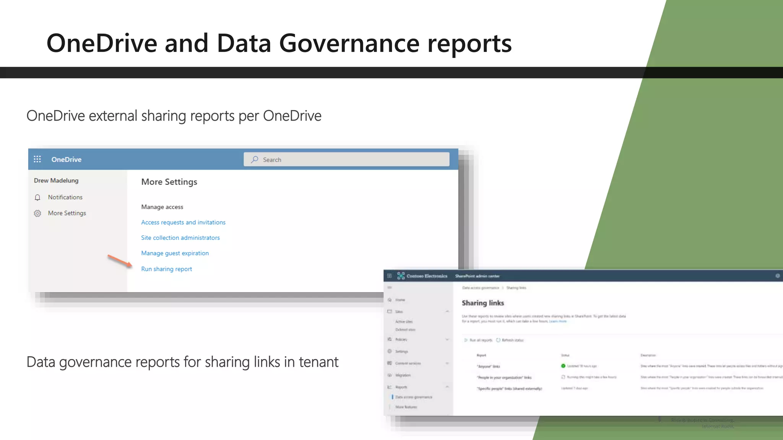This screenshot has height=440, width=783.
Task: Open Access requests and invitations link
Action: point(183,222)
